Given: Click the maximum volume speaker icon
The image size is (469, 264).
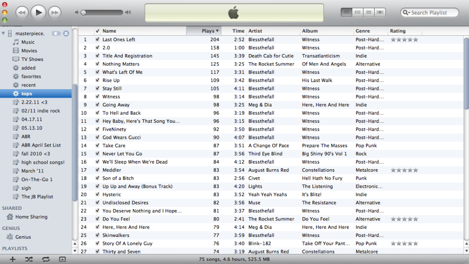Looking at the screenshot, I should 128,12.
